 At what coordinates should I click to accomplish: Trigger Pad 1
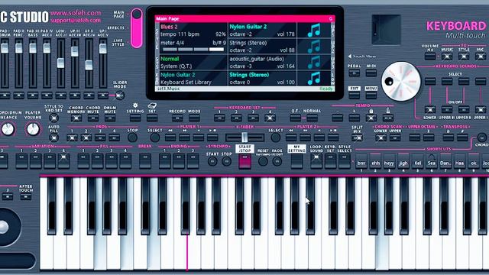pyautogui.click(x=72, y=137)
